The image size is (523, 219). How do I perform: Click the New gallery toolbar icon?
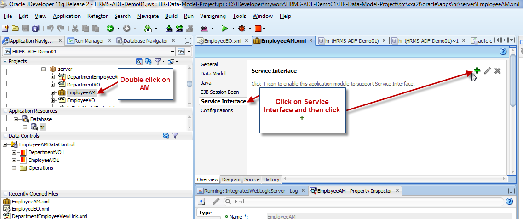pyautogui.click(x=5, y=29)
